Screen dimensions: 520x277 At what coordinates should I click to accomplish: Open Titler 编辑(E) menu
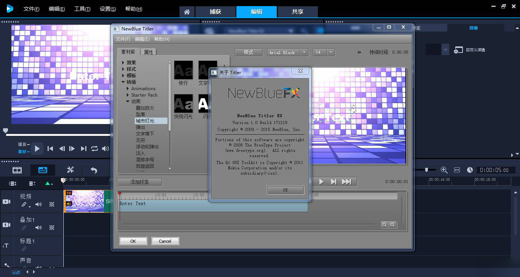[x=142, y=39]
